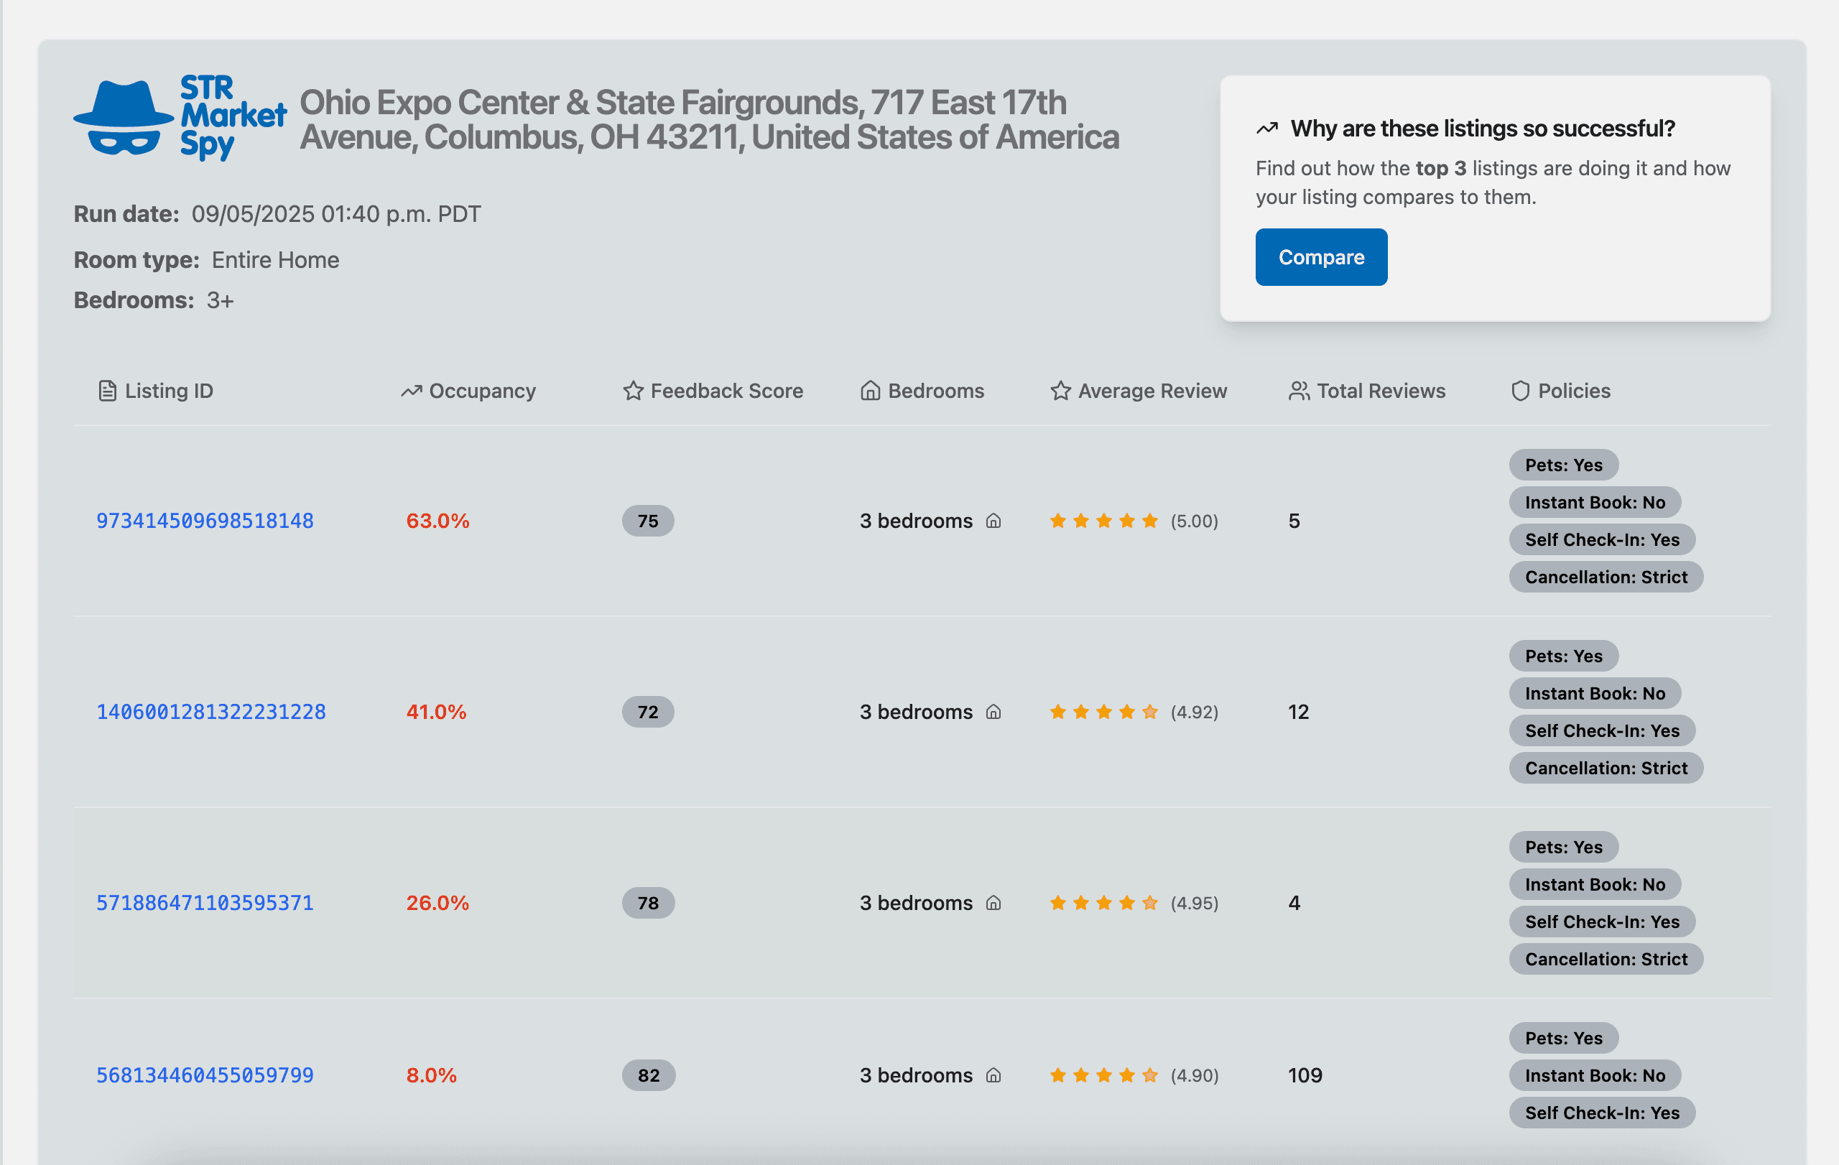This screenshot has height=1165, width=1839.
Task: Click the five-star rating of the top listing
Action: click(1103, 521)
